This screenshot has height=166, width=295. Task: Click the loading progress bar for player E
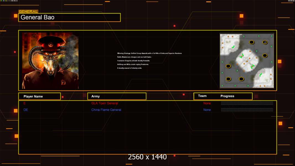click(x=247, y=103)
